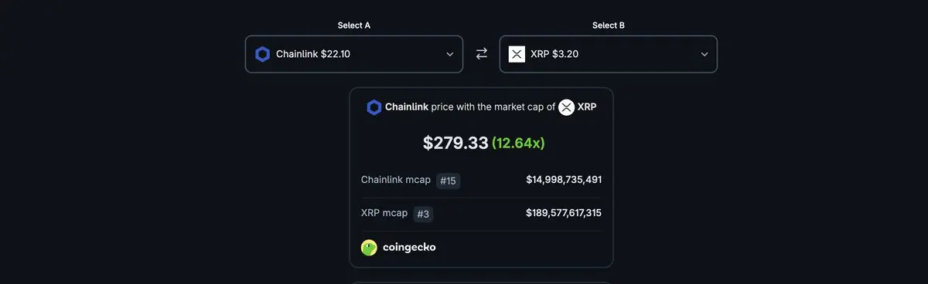Screen dimensions: 928x284
Task: Click the #3 rank badge
Action: (x=423, y=215)
